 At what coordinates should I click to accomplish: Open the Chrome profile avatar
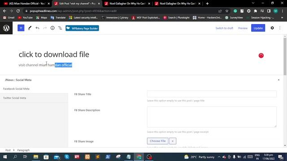[276, 11]
